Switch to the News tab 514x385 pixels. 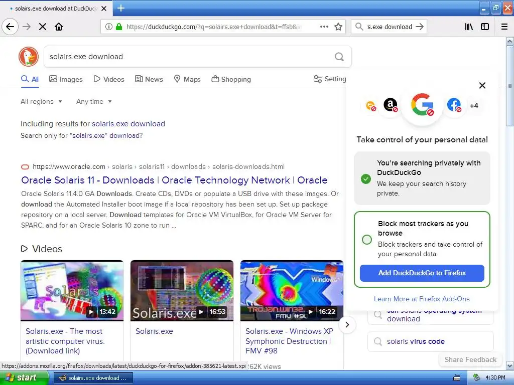click(x=149, y=79)
